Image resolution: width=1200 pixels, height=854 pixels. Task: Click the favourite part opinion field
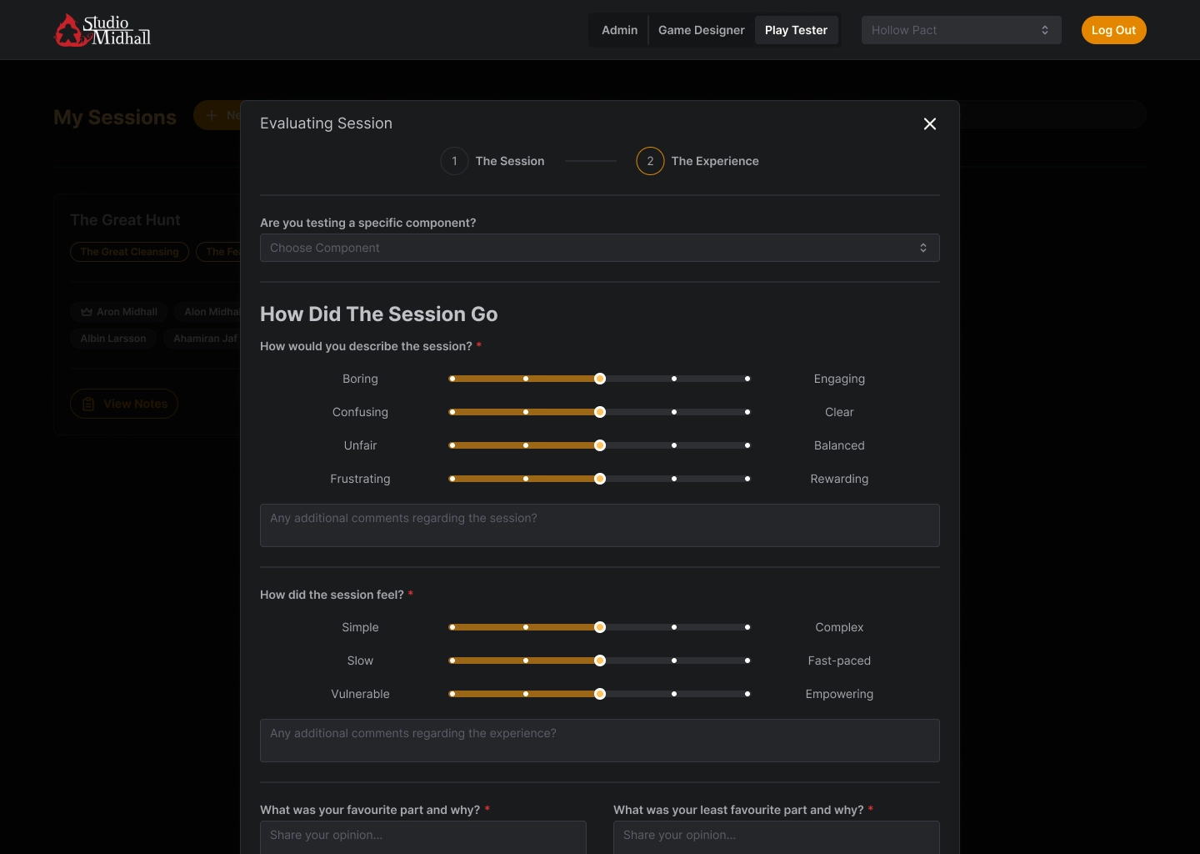click(422, 836)
